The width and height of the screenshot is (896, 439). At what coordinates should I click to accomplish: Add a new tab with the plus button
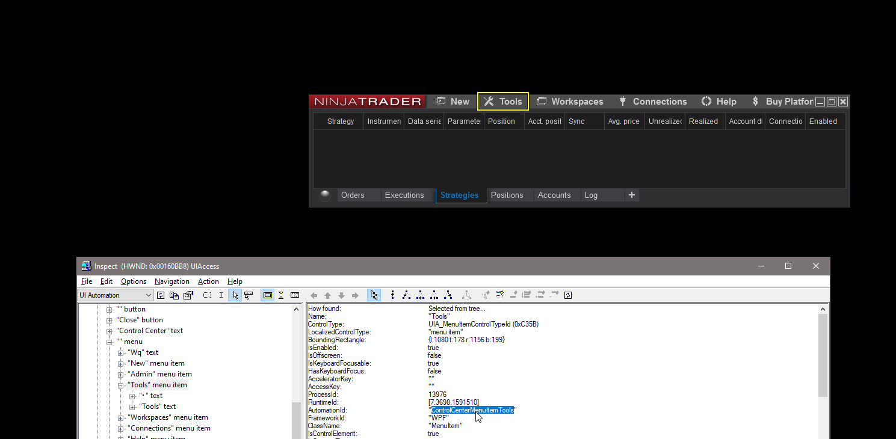coord(632,195)
